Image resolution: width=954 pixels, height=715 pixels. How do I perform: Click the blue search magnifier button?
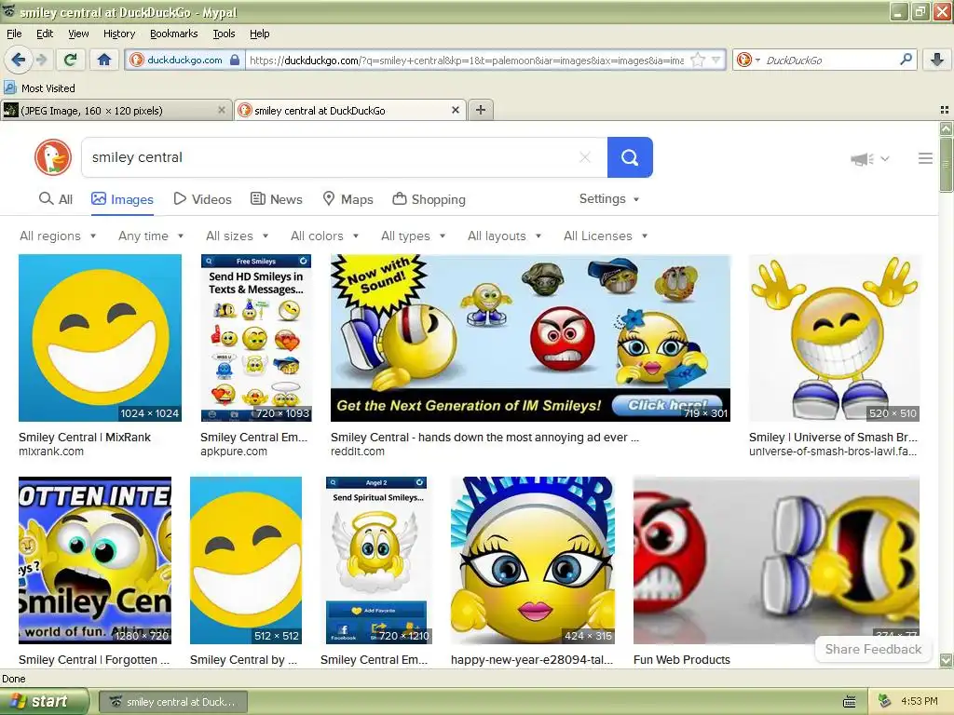[630, 157]
